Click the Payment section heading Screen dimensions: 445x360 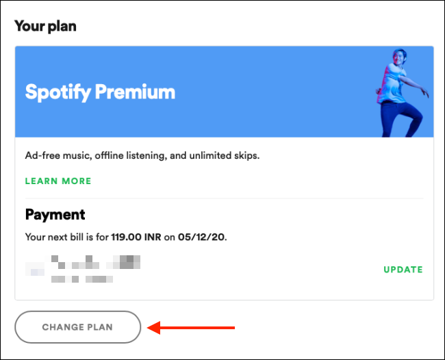click(55, 214)
